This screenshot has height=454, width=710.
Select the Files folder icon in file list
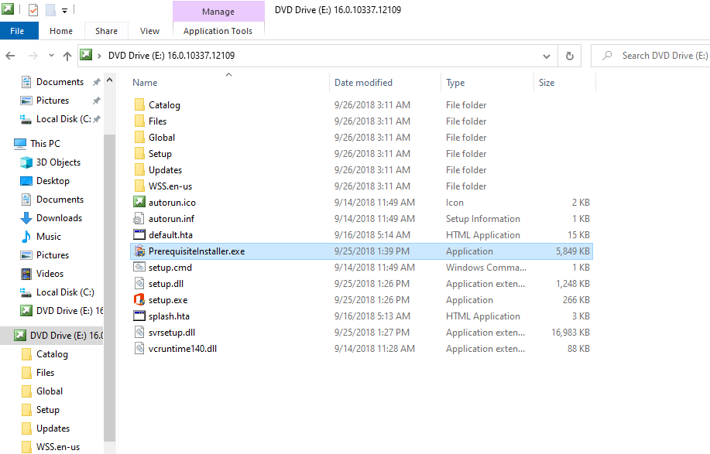pyautogui.click(x=139, y=121)
